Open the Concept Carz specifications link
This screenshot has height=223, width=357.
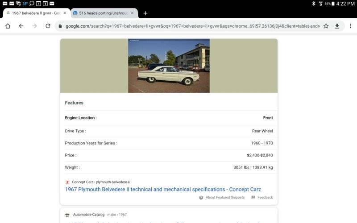pos(163,190)
